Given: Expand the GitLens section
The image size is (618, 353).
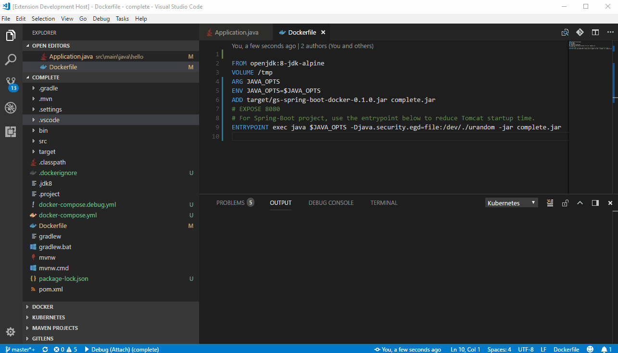Looking at the screenshot, I should (x=111, y=339).
